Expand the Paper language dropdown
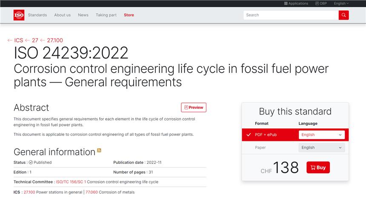This screenshot has height=200, width=366. click(x=321, y=148)
